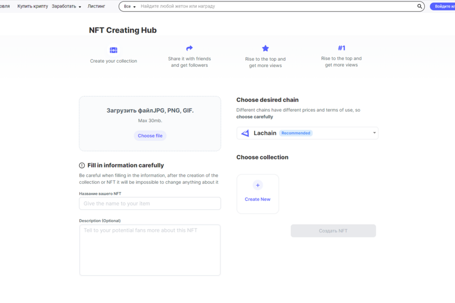Open the Все search filter dropdown
Screen dimensions: 455x303
point(130,7)
